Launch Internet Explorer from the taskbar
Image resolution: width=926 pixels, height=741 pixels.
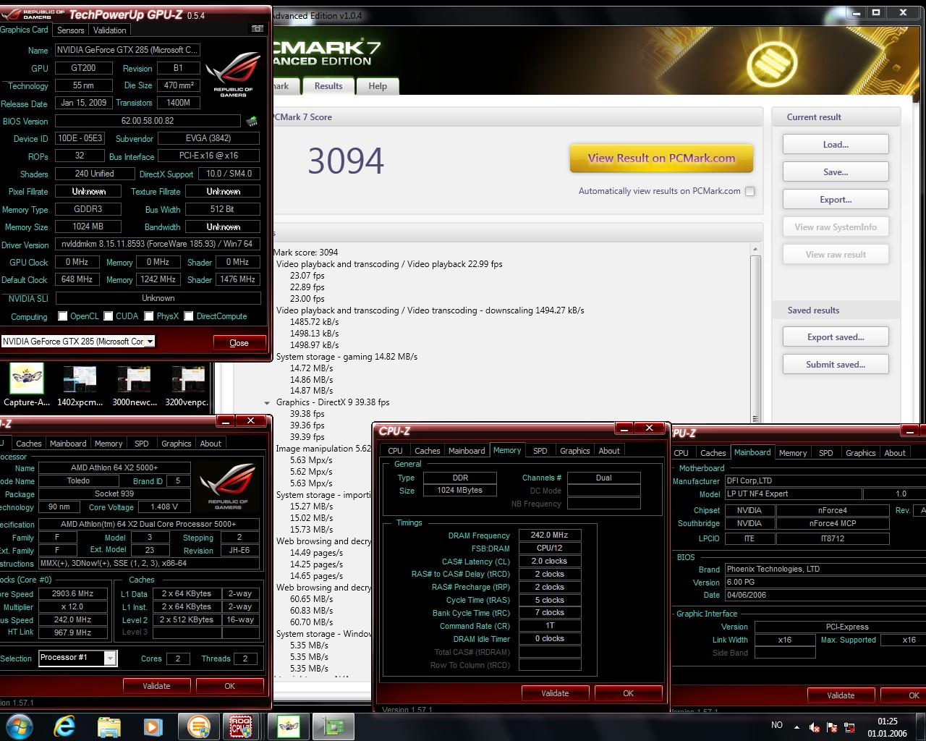[x=64, y=726]
